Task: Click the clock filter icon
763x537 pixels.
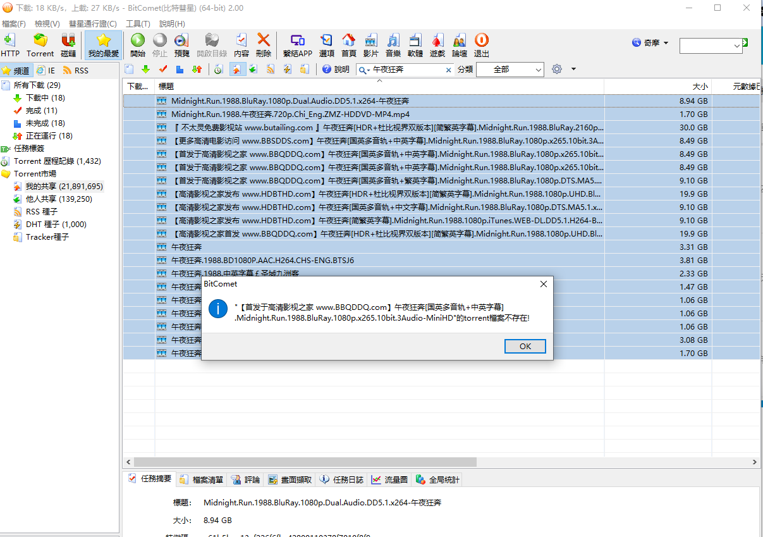Action: coord(219,69)
